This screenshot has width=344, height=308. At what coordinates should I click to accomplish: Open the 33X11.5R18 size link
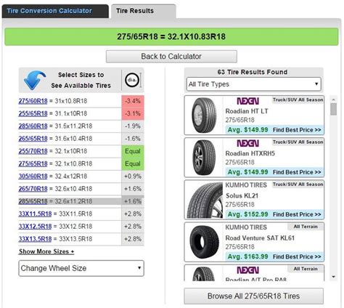(x=35, y=214)
